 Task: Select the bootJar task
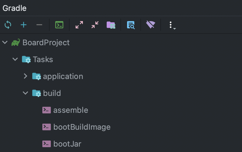click(67, 144)
